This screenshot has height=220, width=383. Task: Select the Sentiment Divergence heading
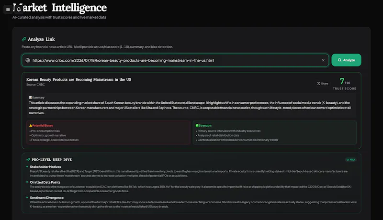pos(46,198)
